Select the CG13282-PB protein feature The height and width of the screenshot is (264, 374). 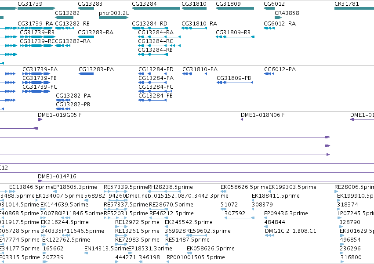[x=63, y=109]
